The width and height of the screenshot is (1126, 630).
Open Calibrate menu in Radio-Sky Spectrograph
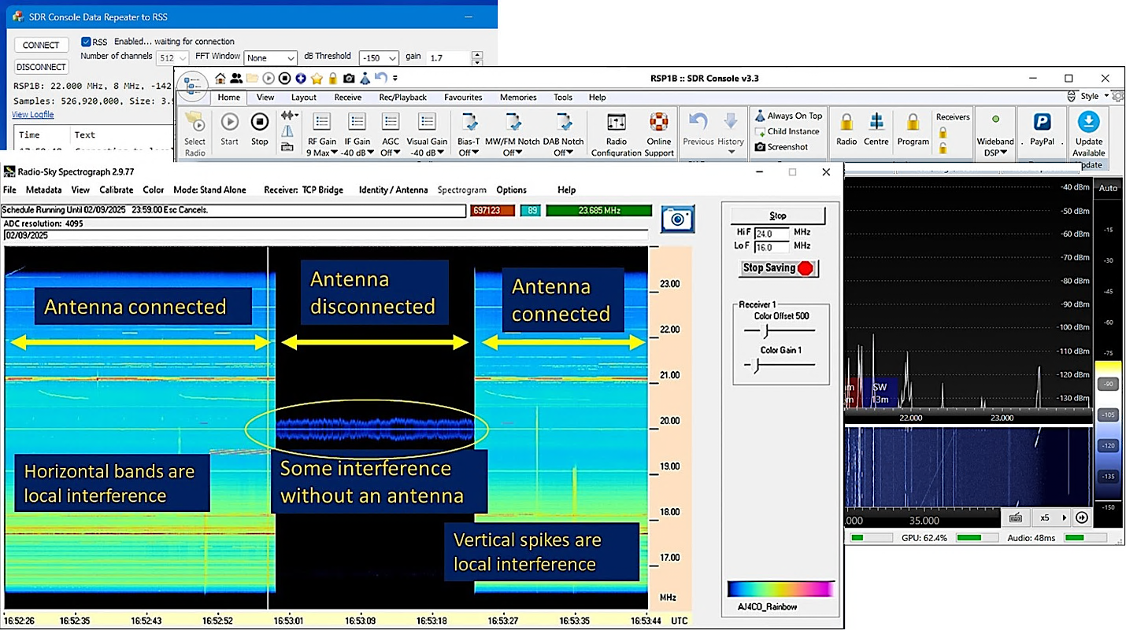116,190
